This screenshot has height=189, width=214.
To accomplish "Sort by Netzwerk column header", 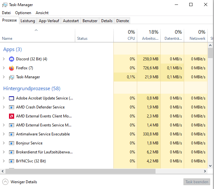I will click(x=196, y=35).
